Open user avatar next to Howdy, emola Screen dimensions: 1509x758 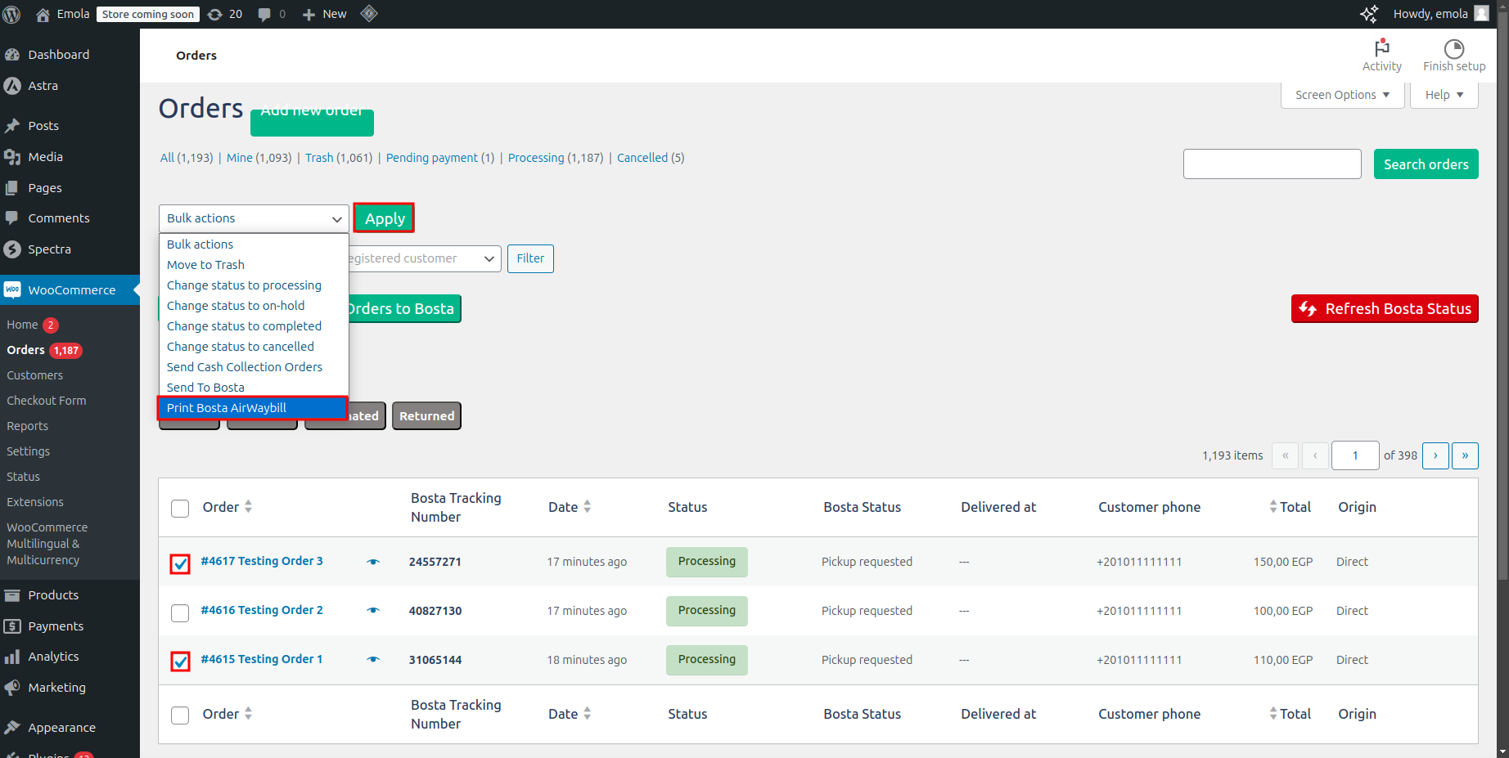point(1481,13)
